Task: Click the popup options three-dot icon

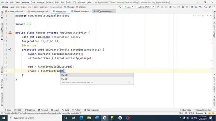Action: [132, 82]
